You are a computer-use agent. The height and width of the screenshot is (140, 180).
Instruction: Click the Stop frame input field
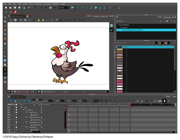(74, 101)
